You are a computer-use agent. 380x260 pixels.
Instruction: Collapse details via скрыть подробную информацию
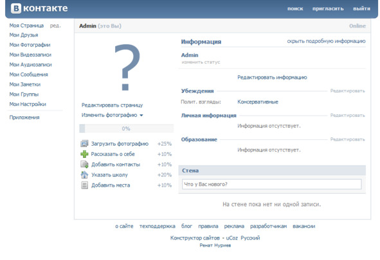(x=326, y=41)
